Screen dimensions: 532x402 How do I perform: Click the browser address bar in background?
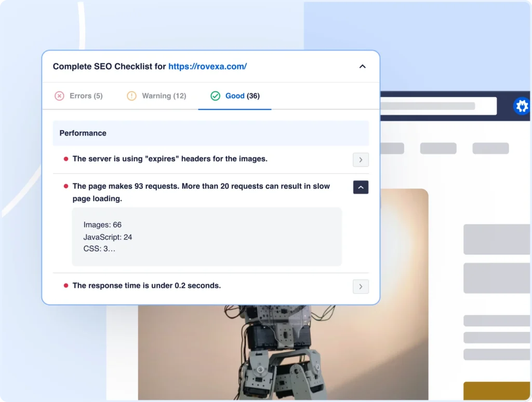[x=438, y=106]
